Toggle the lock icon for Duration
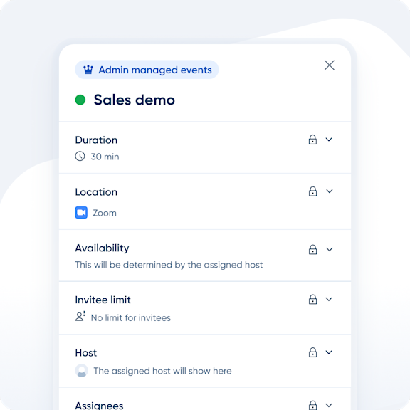The image size is (410, 410). 312,140
